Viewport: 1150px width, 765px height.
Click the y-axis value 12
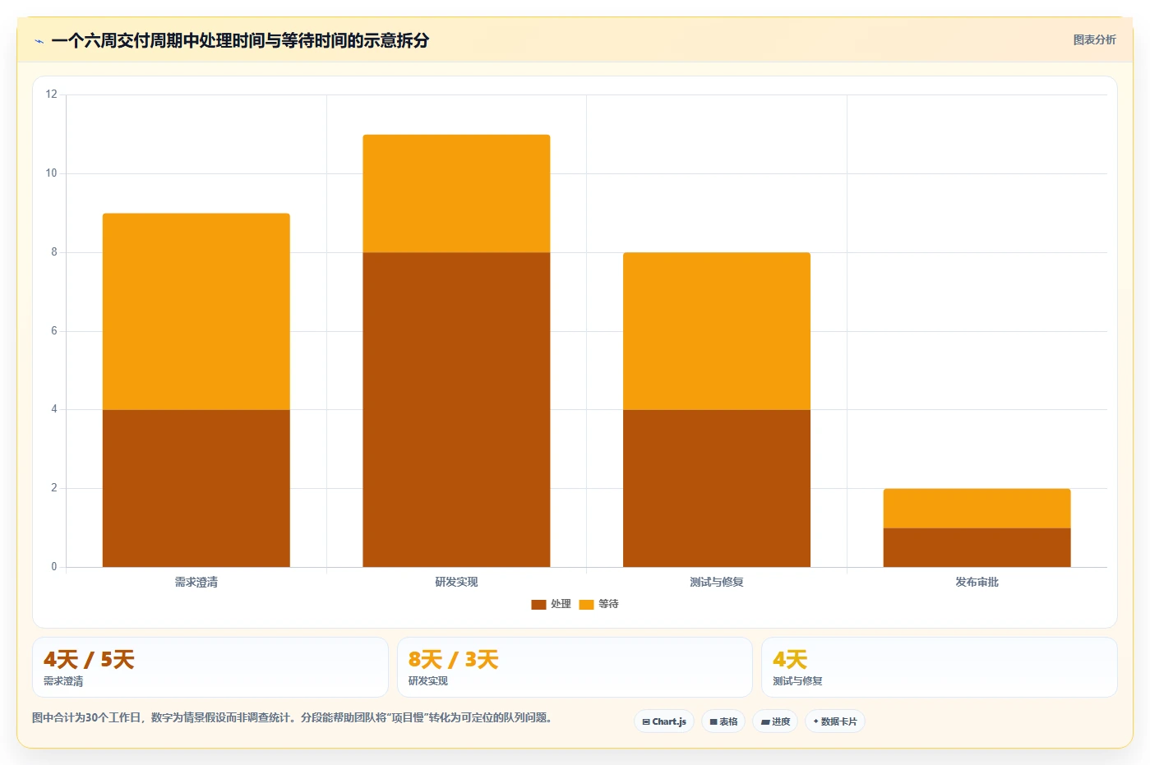52,94
